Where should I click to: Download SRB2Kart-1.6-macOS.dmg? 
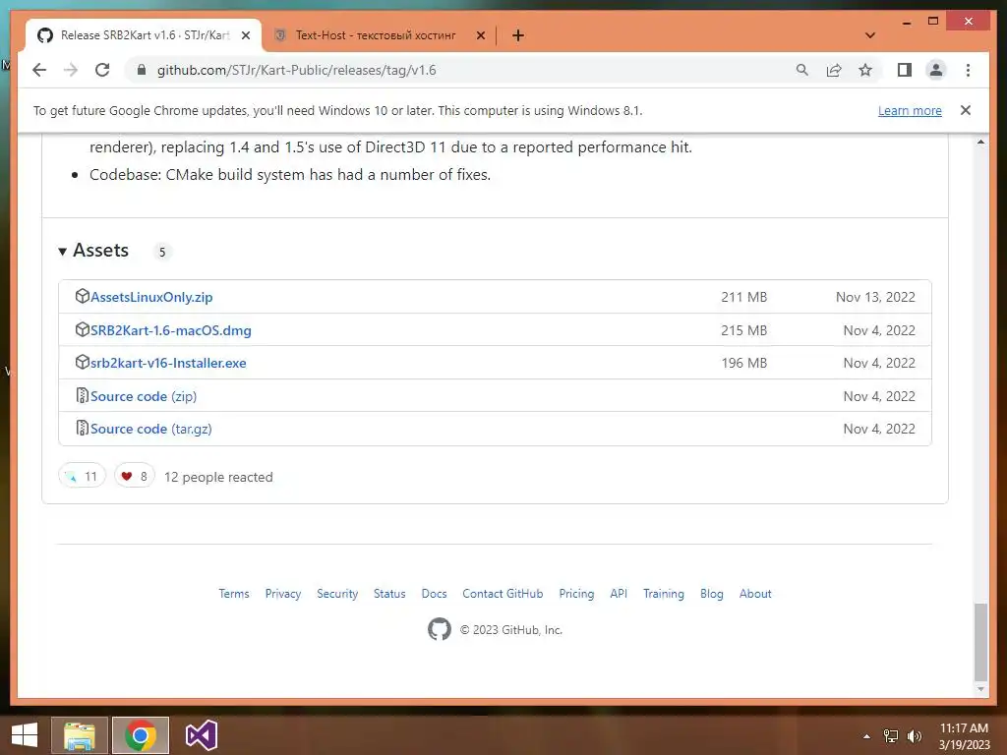(171, 330)
